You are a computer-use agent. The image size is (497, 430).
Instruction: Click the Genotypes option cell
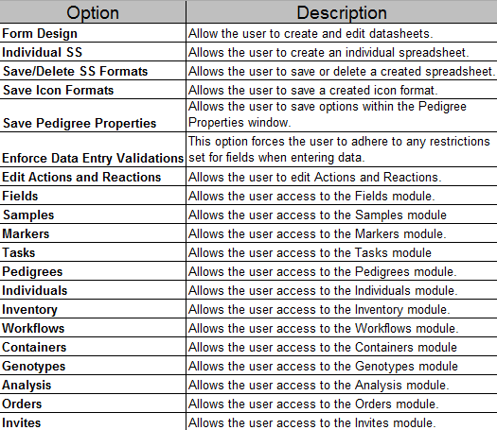tap(93, 366)
